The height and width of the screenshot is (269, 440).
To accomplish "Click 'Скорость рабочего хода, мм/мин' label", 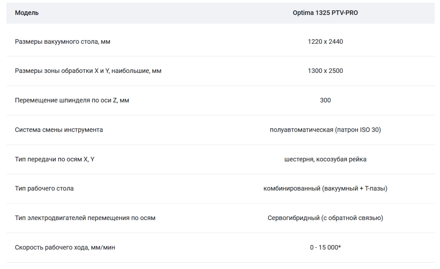I will 65,248.
